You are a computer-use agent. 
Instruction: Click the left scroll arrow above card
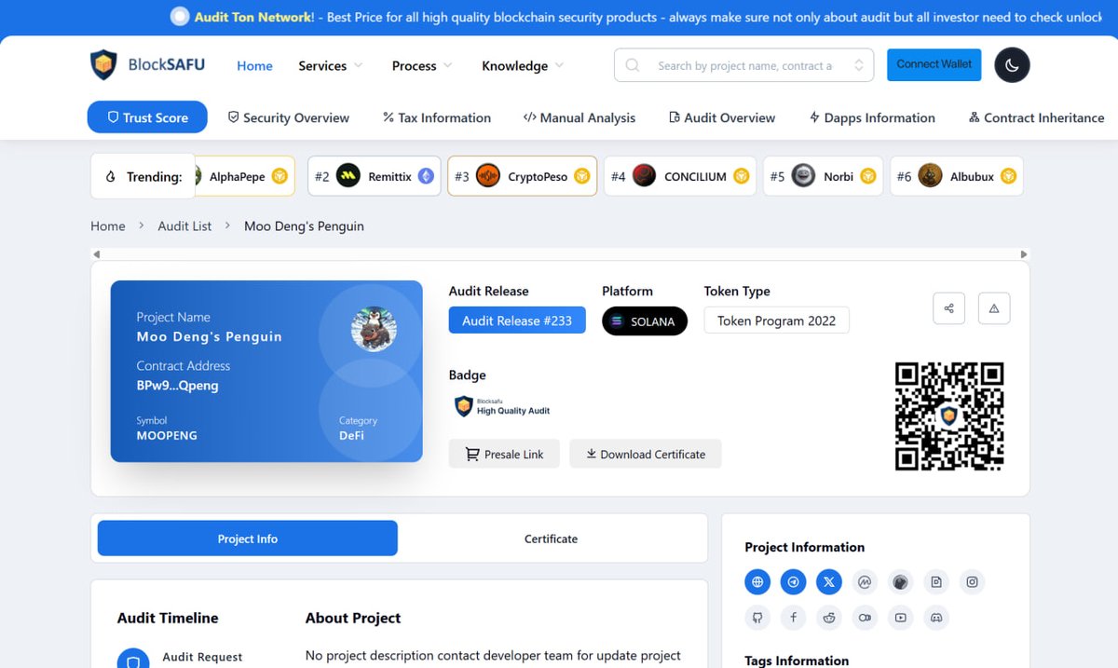[96, 254]
